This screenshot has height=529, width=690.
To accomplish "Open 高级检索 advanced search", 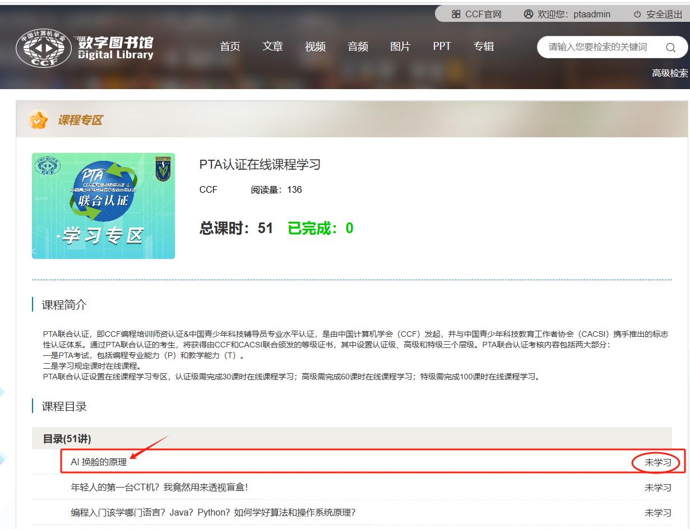I will click(670, 73).
